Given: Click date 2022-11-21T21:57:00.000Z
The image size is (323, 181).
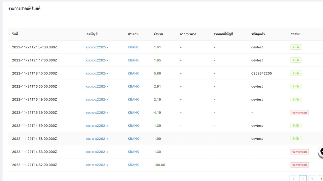Looking at the screenshot, I should click(34, 47).
